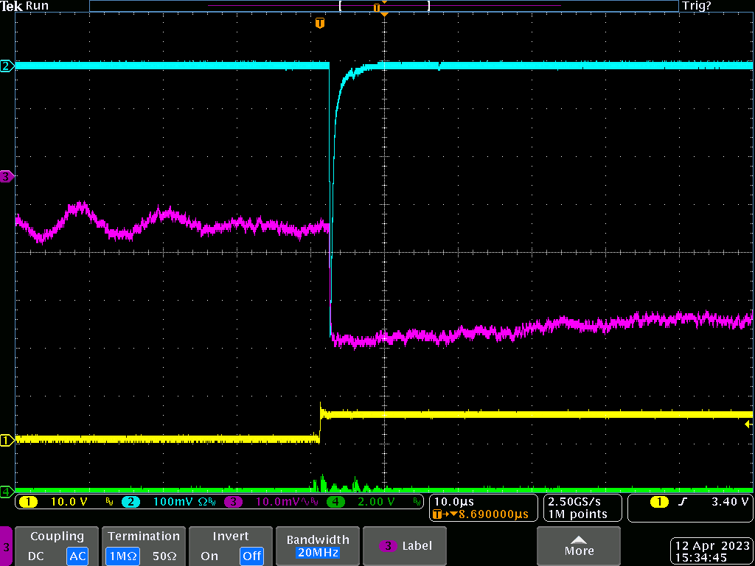Click the channel 2 cyan ground marker
Screen dimensions: 755x566
coord(6,66)
